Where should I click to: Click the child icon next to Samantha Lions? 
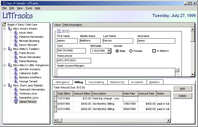(16, 98)
